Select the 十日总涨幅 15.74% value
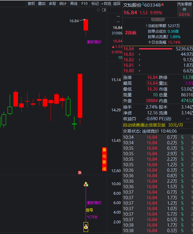This screenshot has height=234, width=193. coord(174,42)
